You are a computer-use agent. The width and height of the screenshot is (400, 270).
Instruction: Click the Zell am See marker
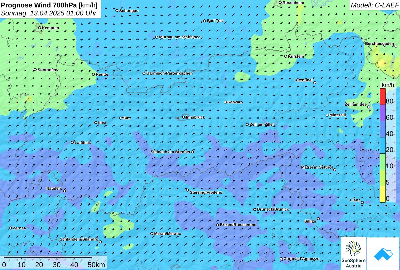[369, 107]
